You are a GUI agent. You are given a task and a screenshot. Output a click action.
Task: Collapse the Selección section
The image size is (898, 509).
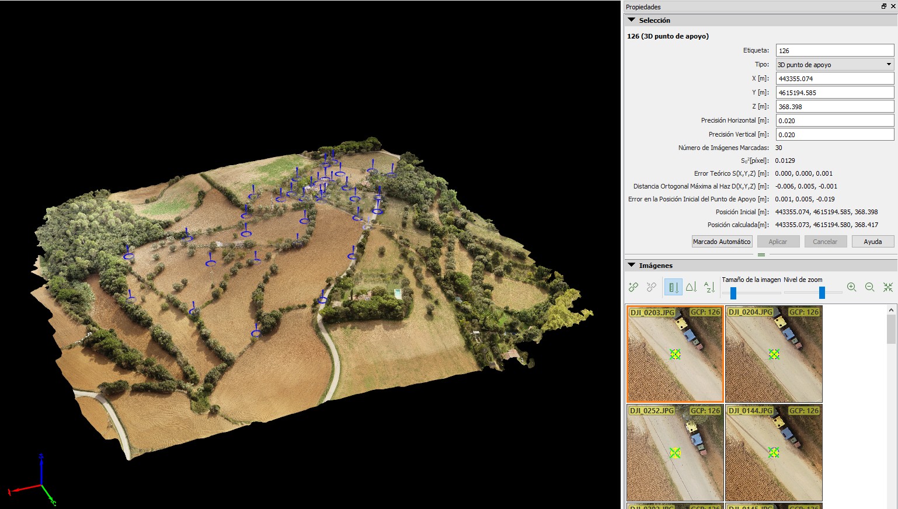(x=631, y=20)
